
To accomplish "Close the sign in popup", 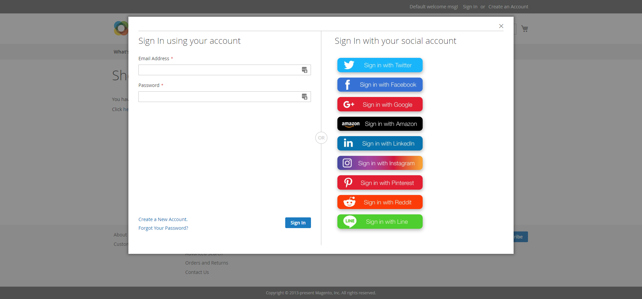I will 501,26.
